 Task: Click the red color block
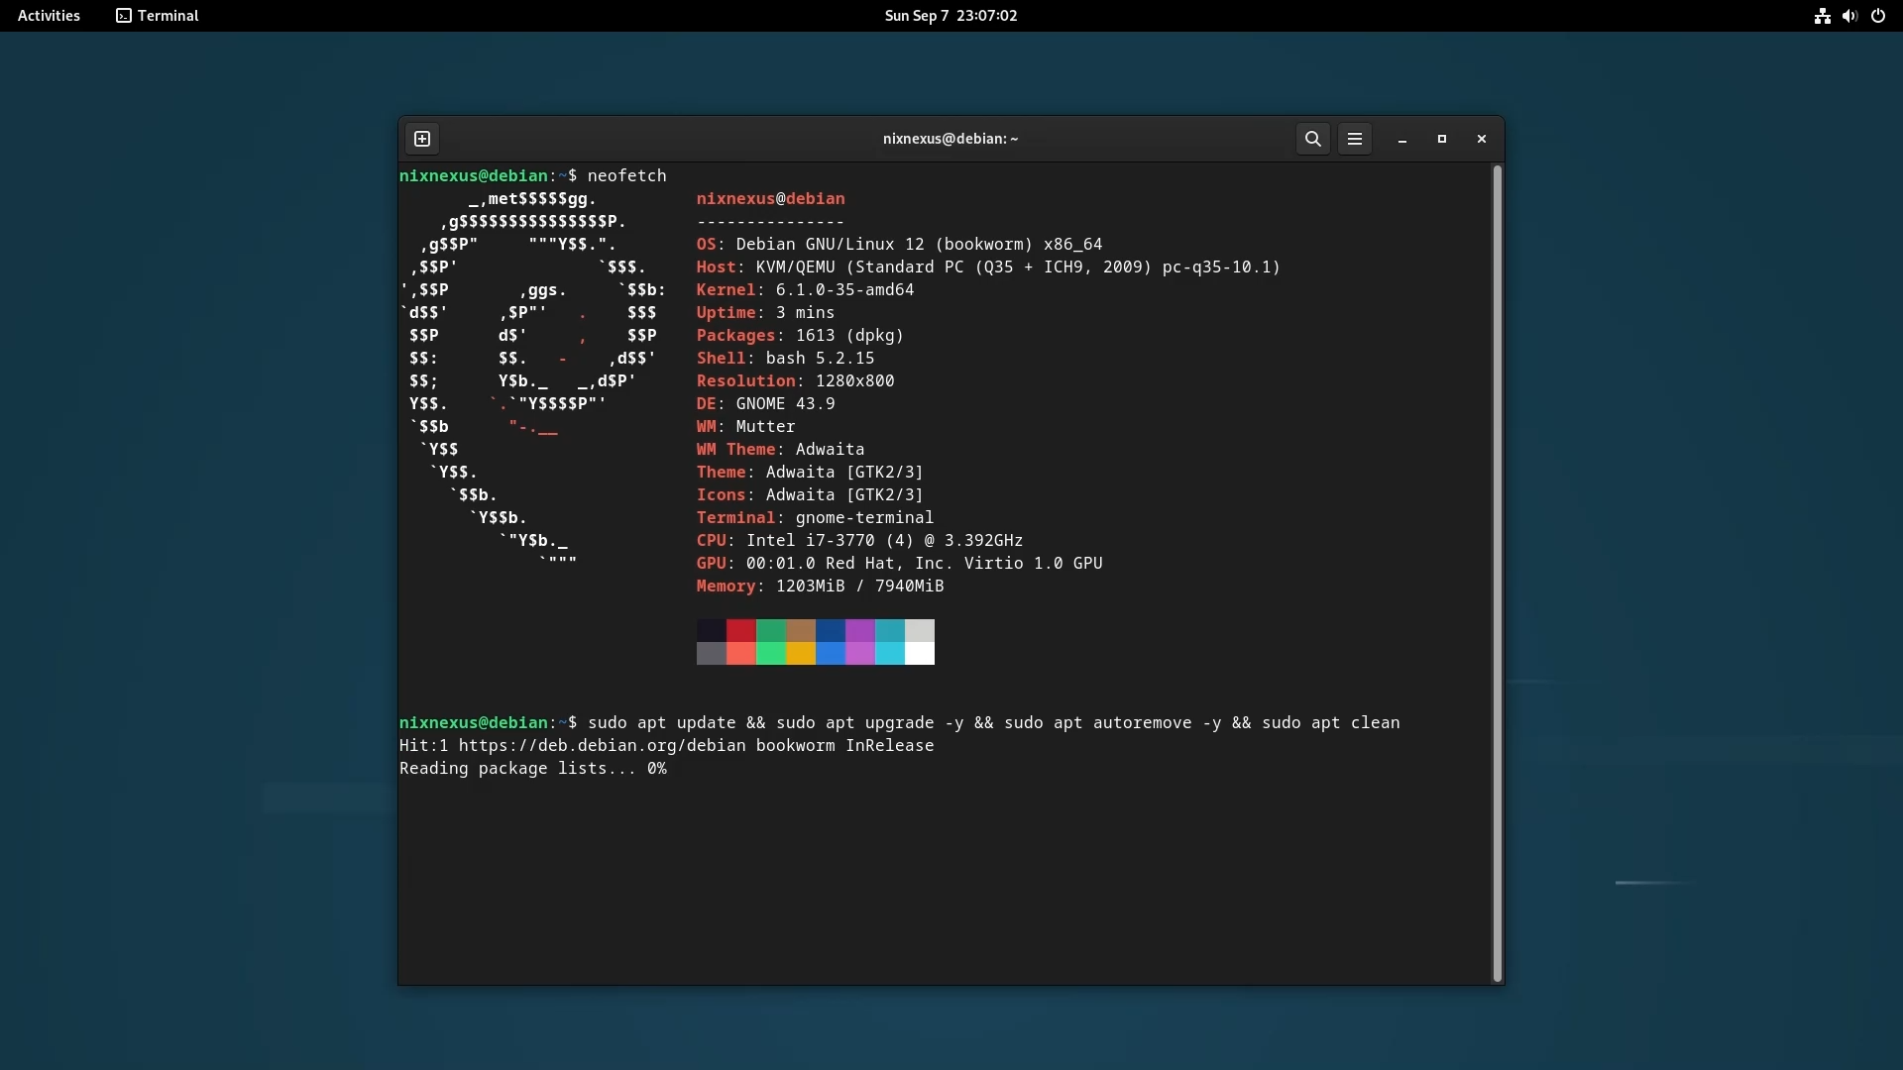(x=740, y=631)
